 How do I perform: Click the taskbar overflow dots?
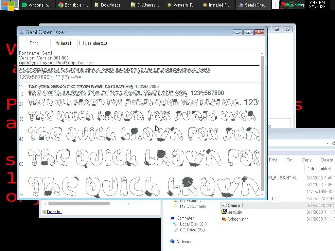click(x=275, y=5)
